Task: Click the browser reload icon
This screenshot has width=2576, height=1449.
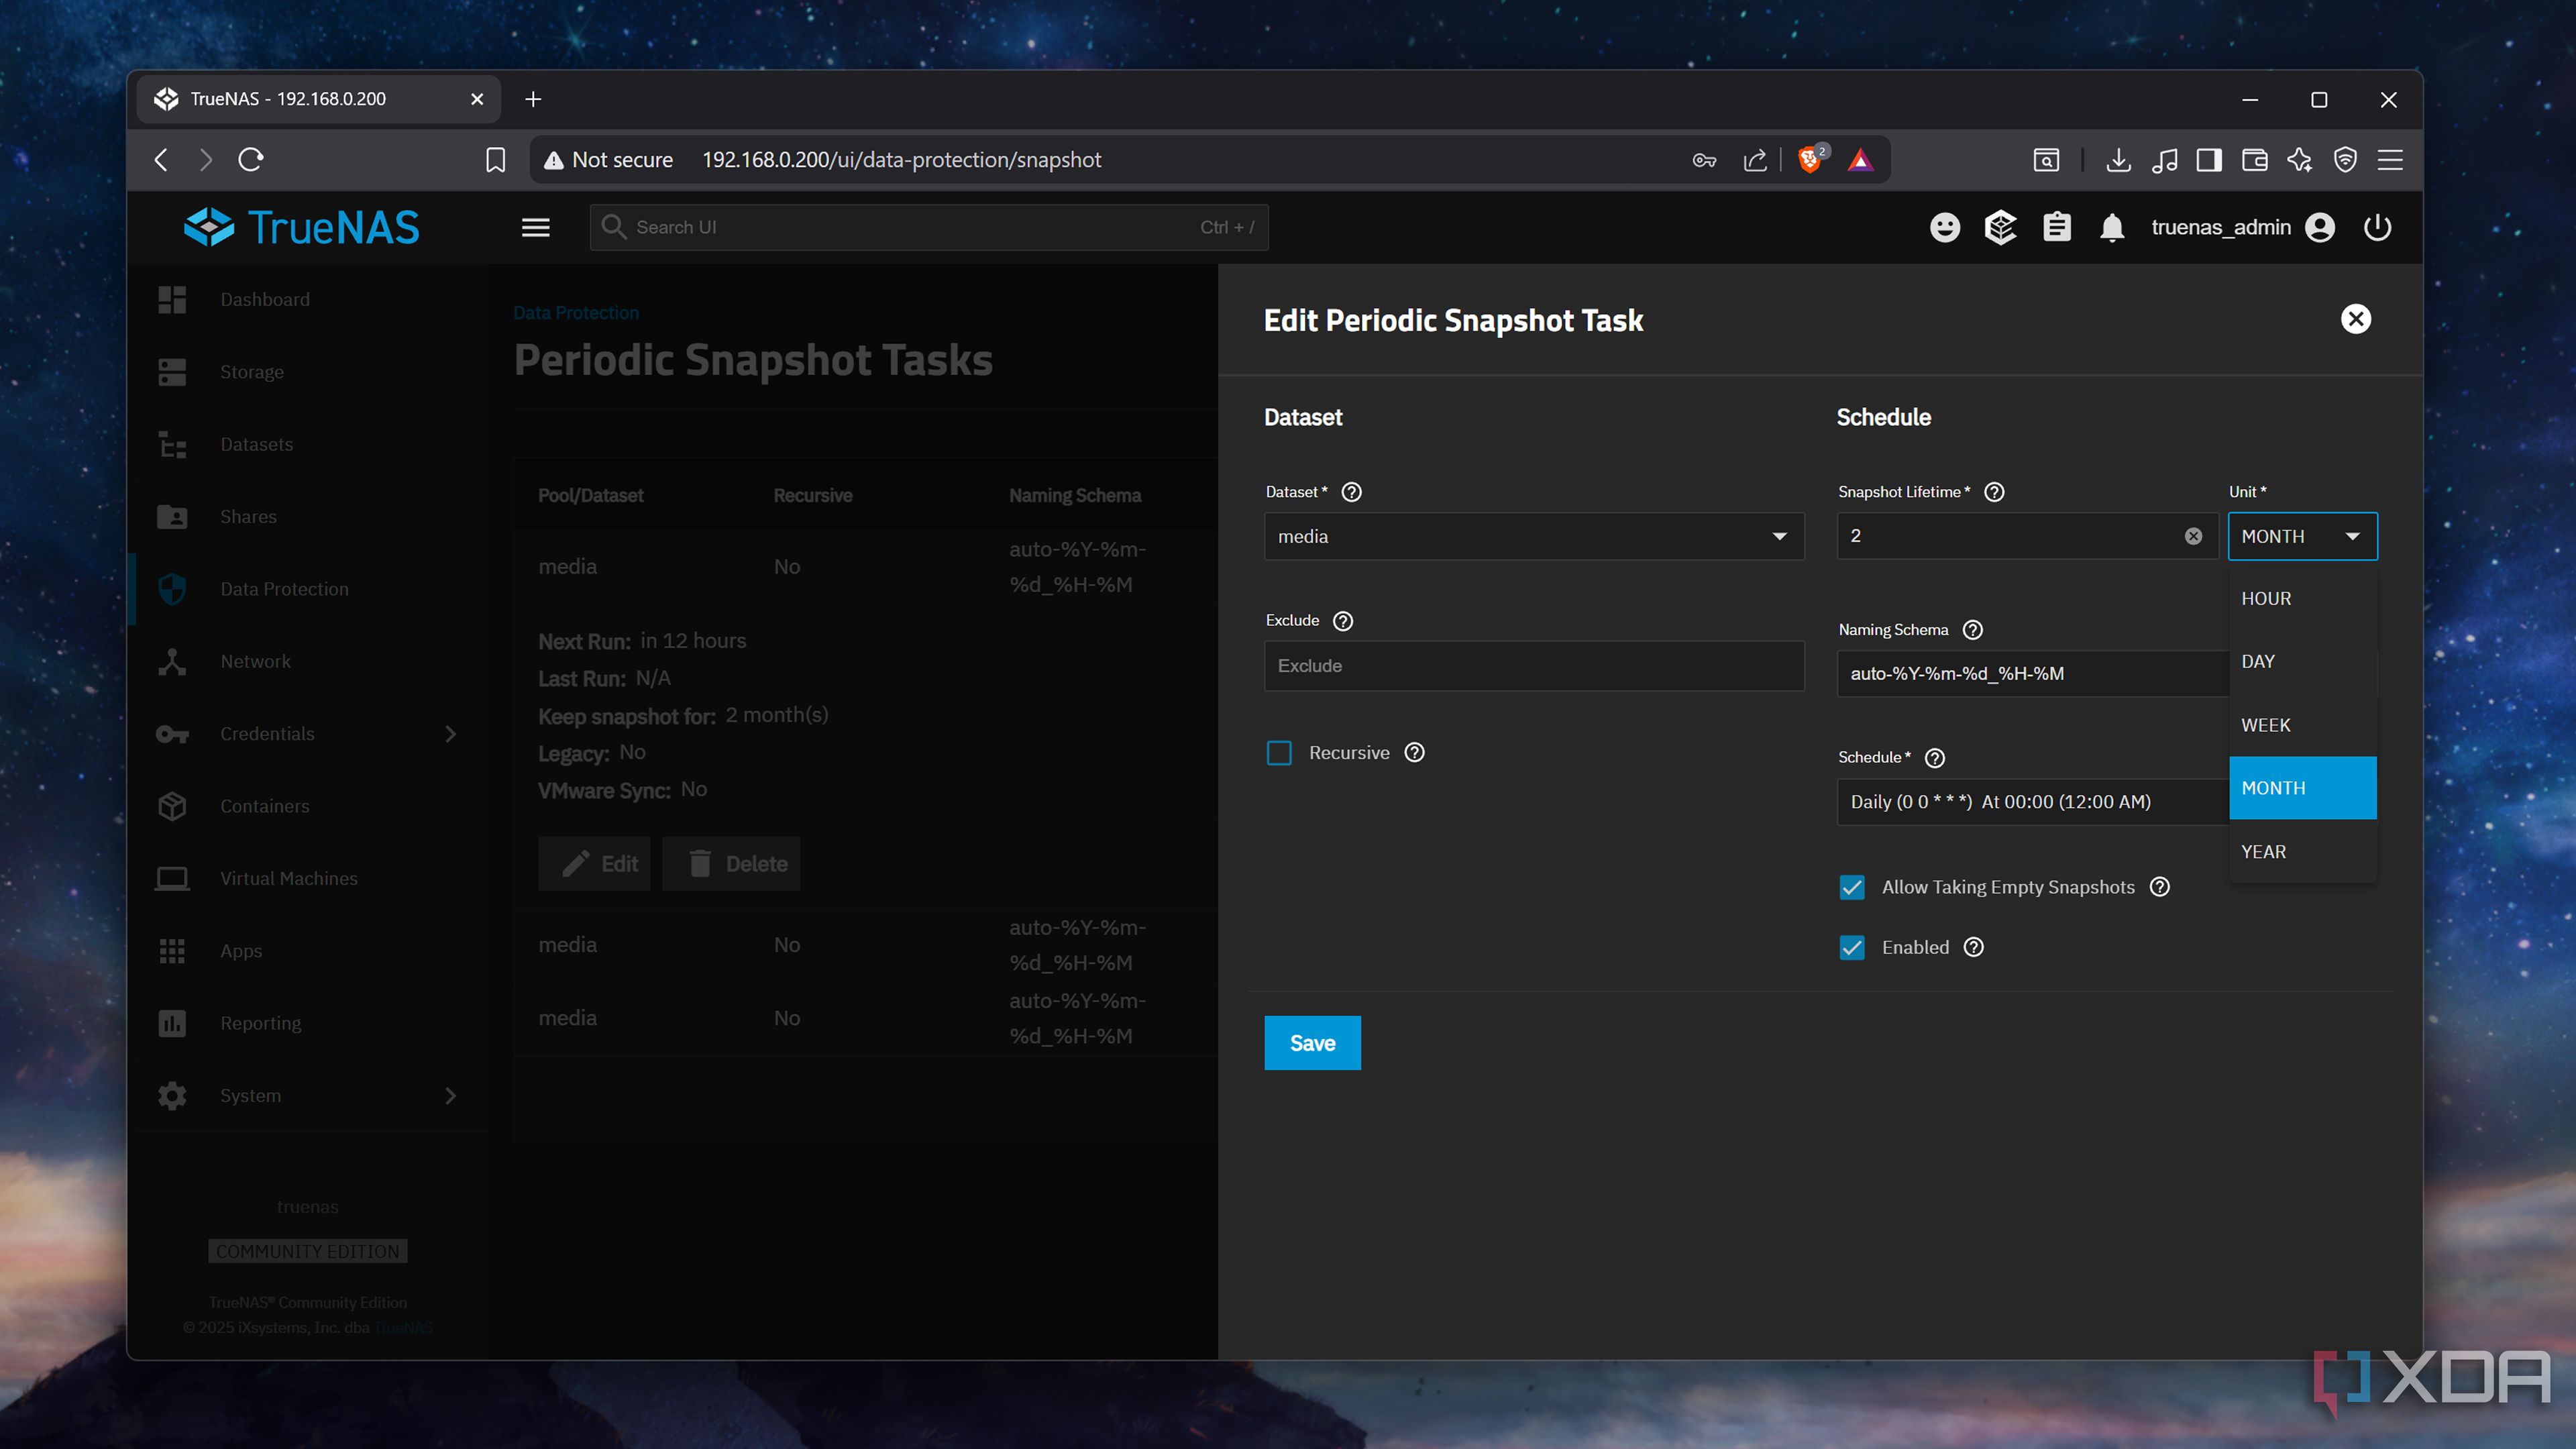Action: click(250, 159)
